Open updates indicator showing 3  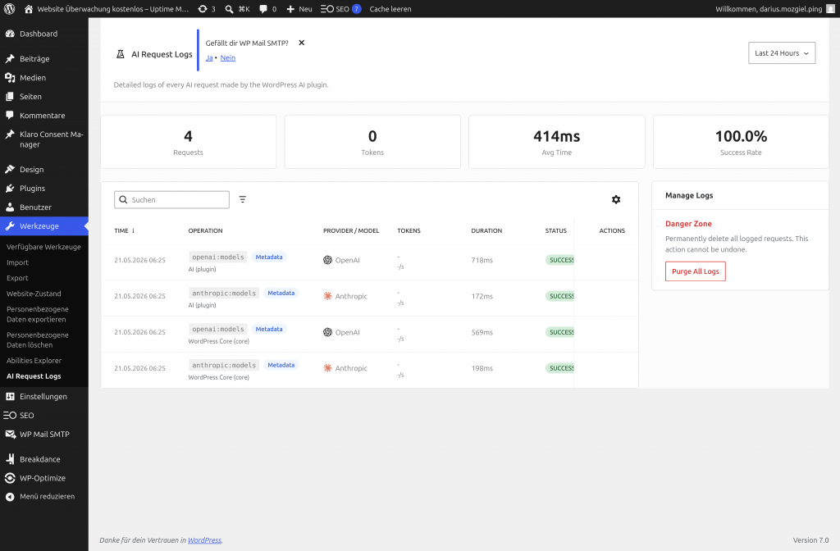click(207, 8)
